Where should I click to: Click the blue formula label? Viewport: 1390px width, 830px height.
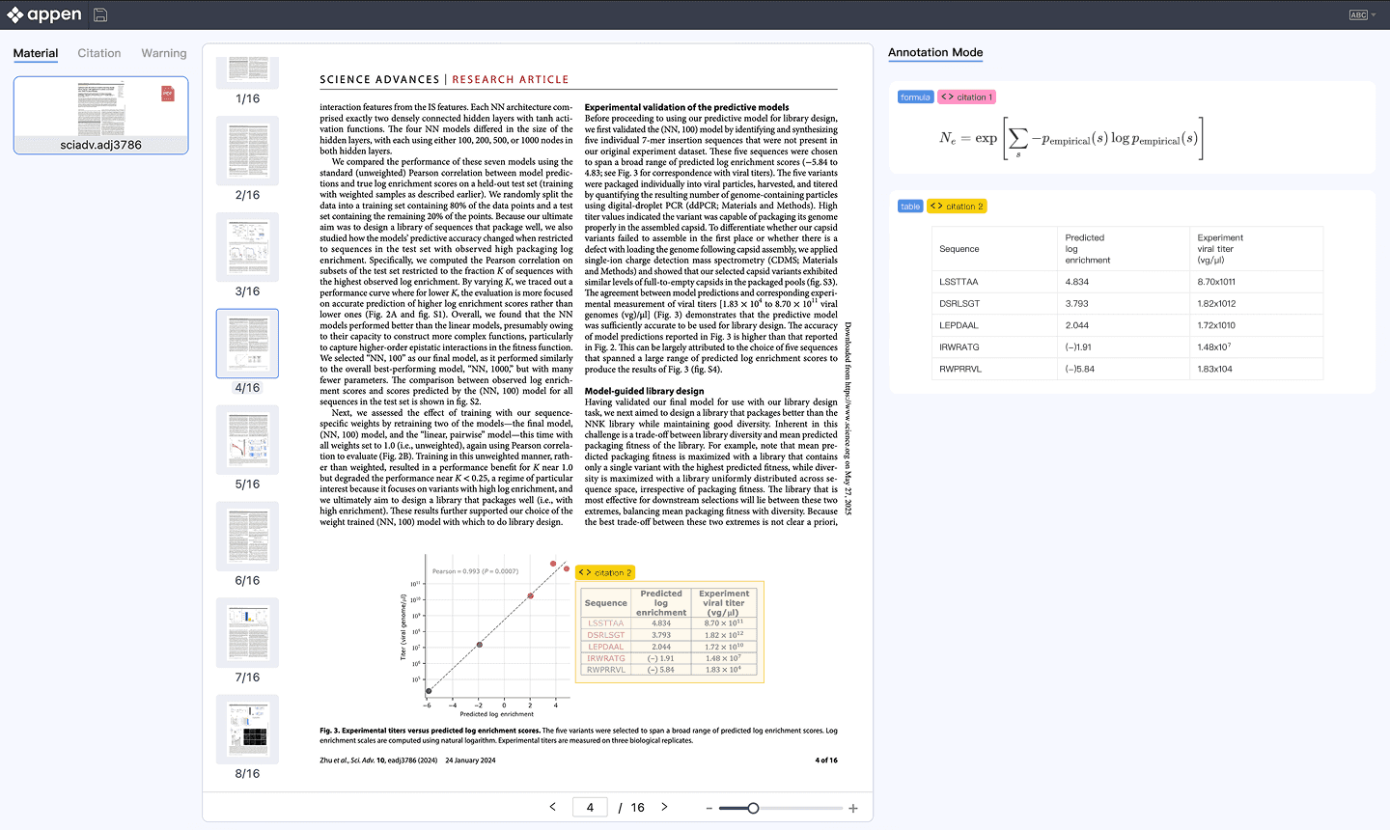(x=915, y=97)
